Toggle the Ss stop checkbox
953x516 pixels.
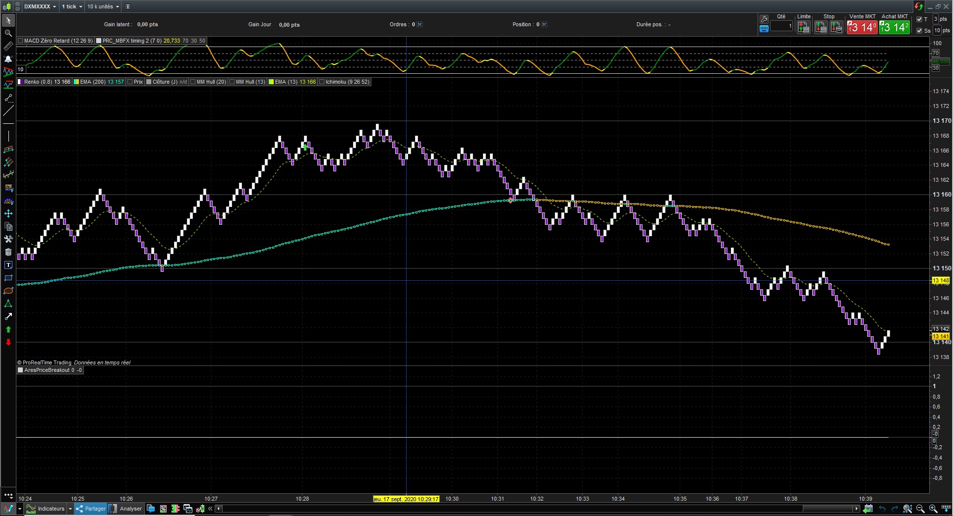tap(919, 31)
